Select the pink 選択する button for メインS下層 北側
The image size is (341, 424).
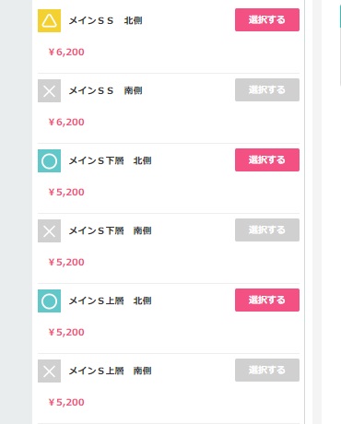tap(267, 160)
